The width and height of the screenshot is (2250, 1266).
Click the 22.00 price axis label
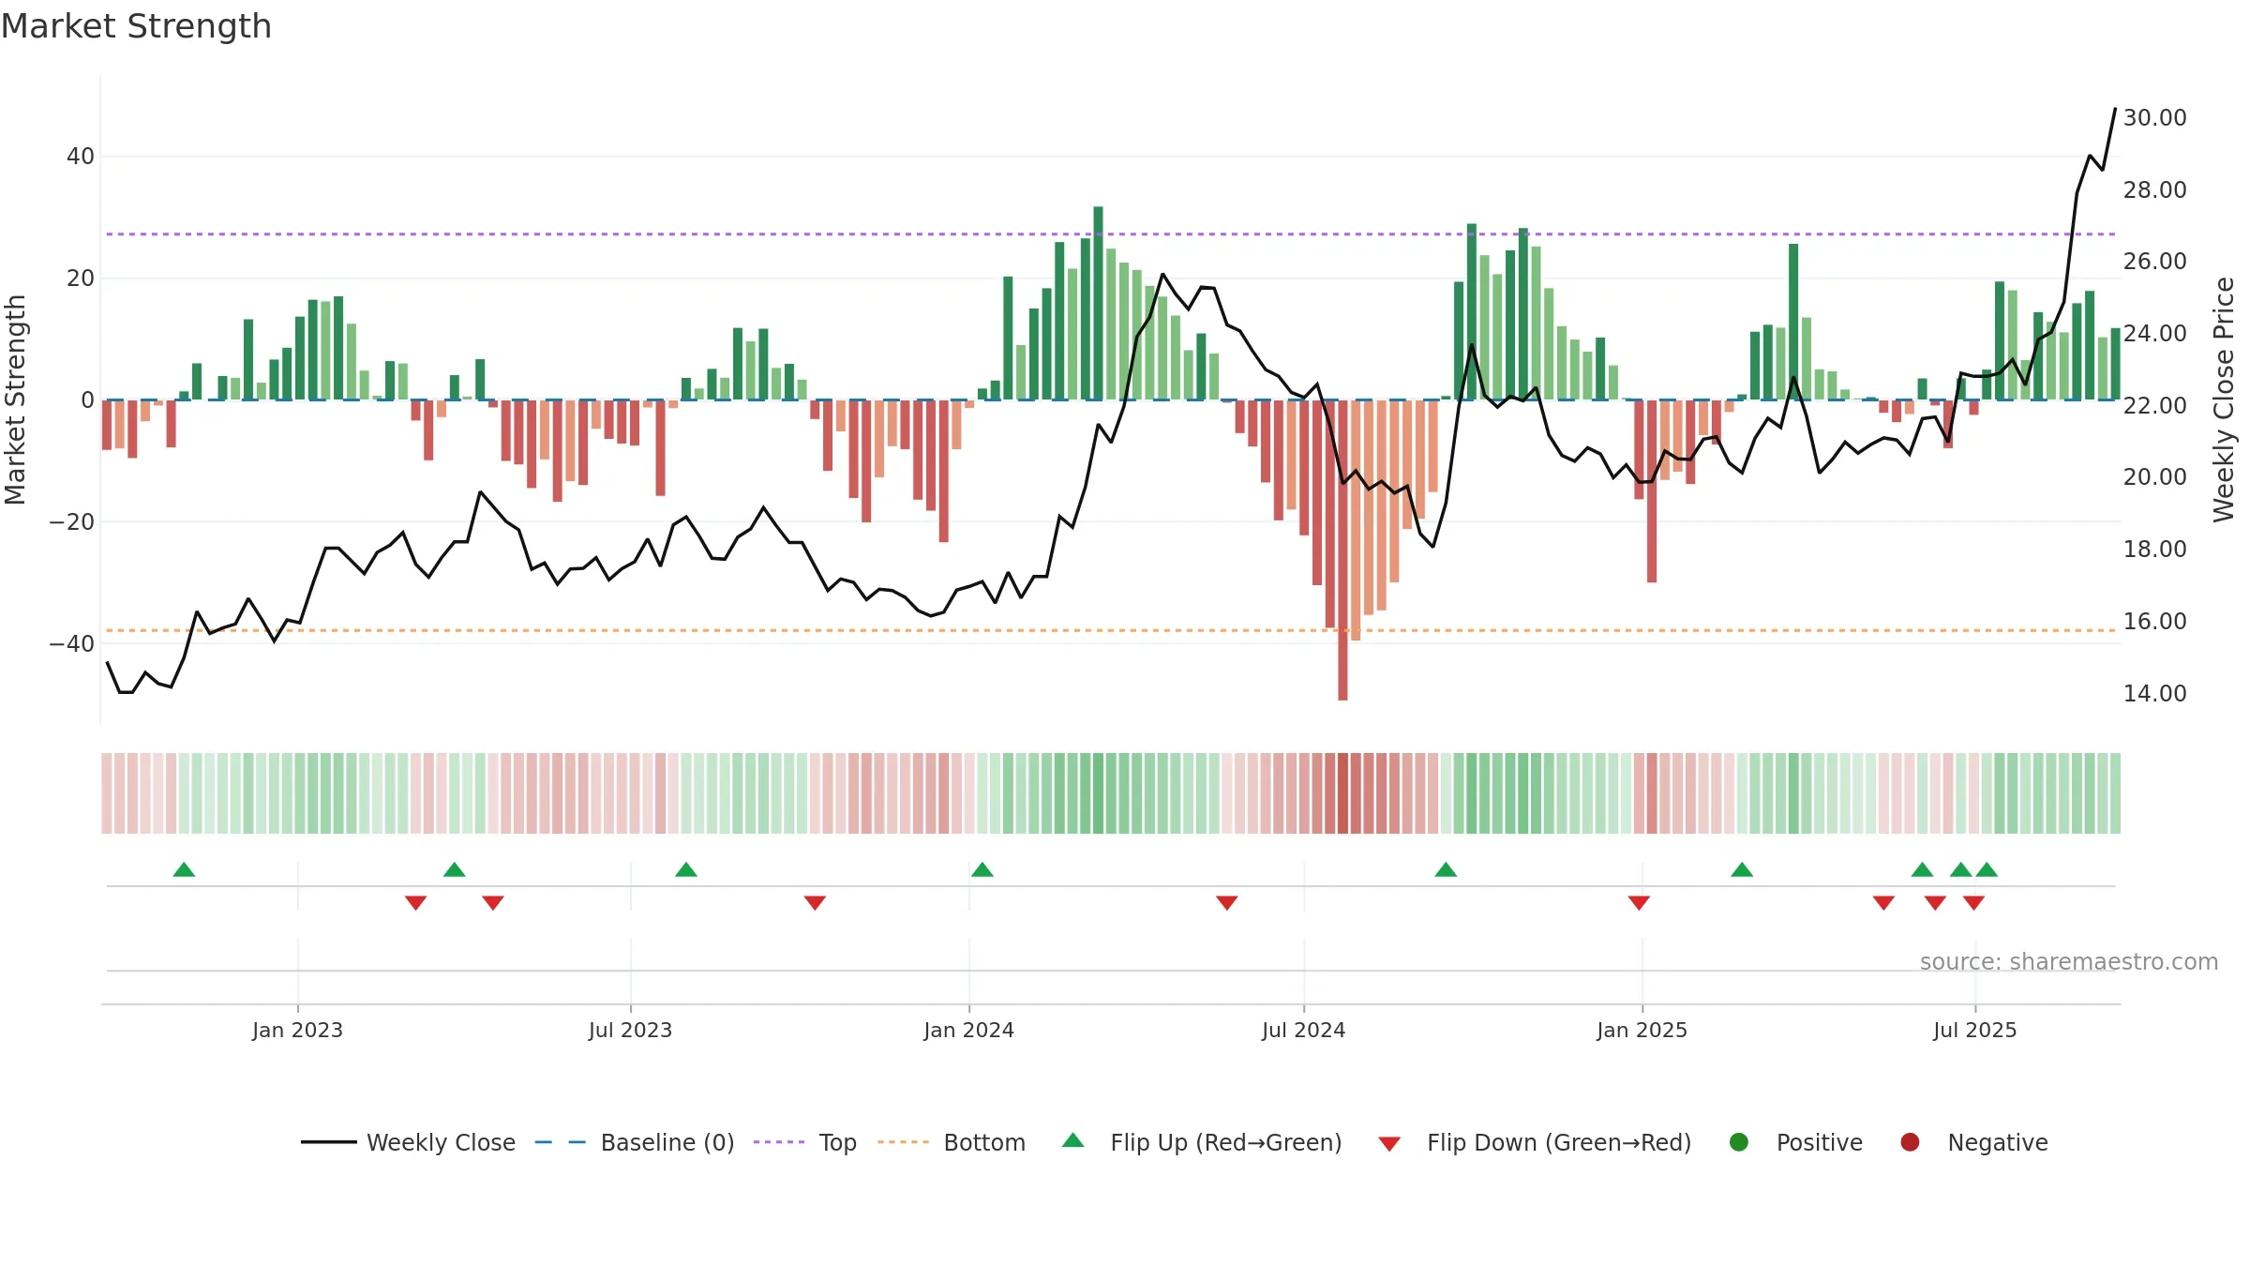[2154, 405]
